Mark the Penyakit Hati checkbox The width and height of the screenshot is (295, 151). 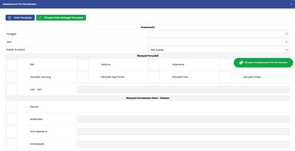(154, 77)
